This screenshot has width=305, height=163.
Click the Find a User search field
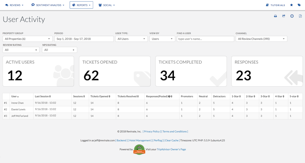click(205, 39)
